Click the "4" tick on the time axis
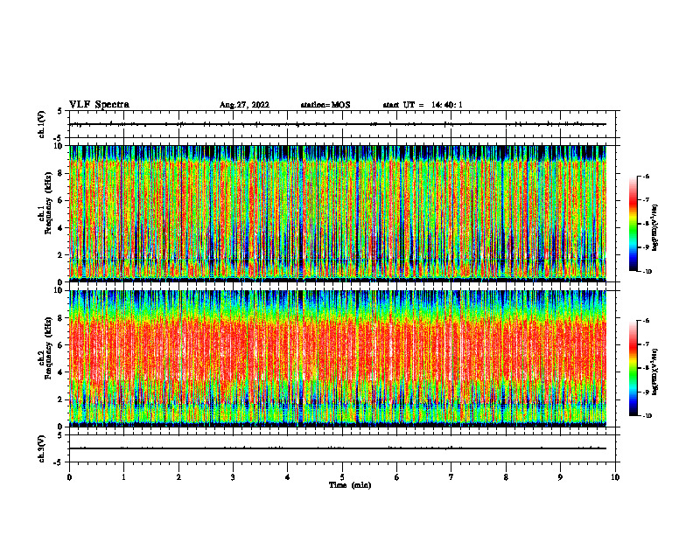Image resolution: width=693 pixels, height=535 pixels. click(288, 477)
